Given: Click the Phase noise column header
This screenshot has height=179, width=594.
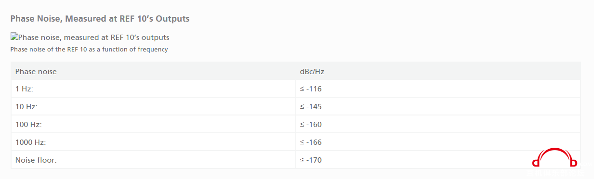Looking at the screenshot, I should [x=36, y=72].
